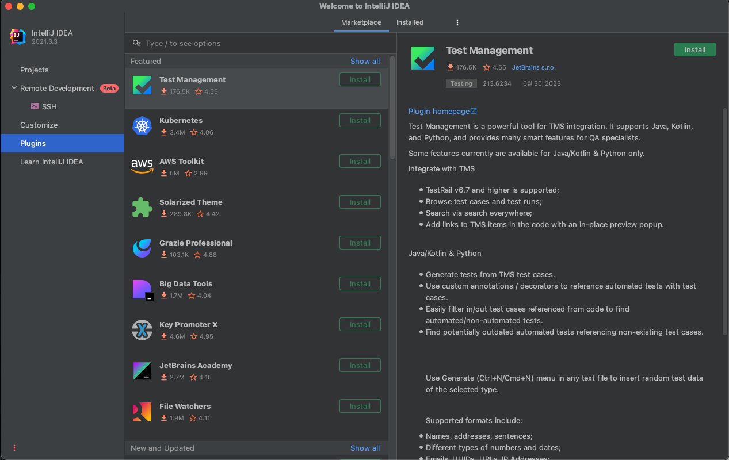
Task: Open the JetBrains s.r.o. vendor link
Action: point(534,67)
